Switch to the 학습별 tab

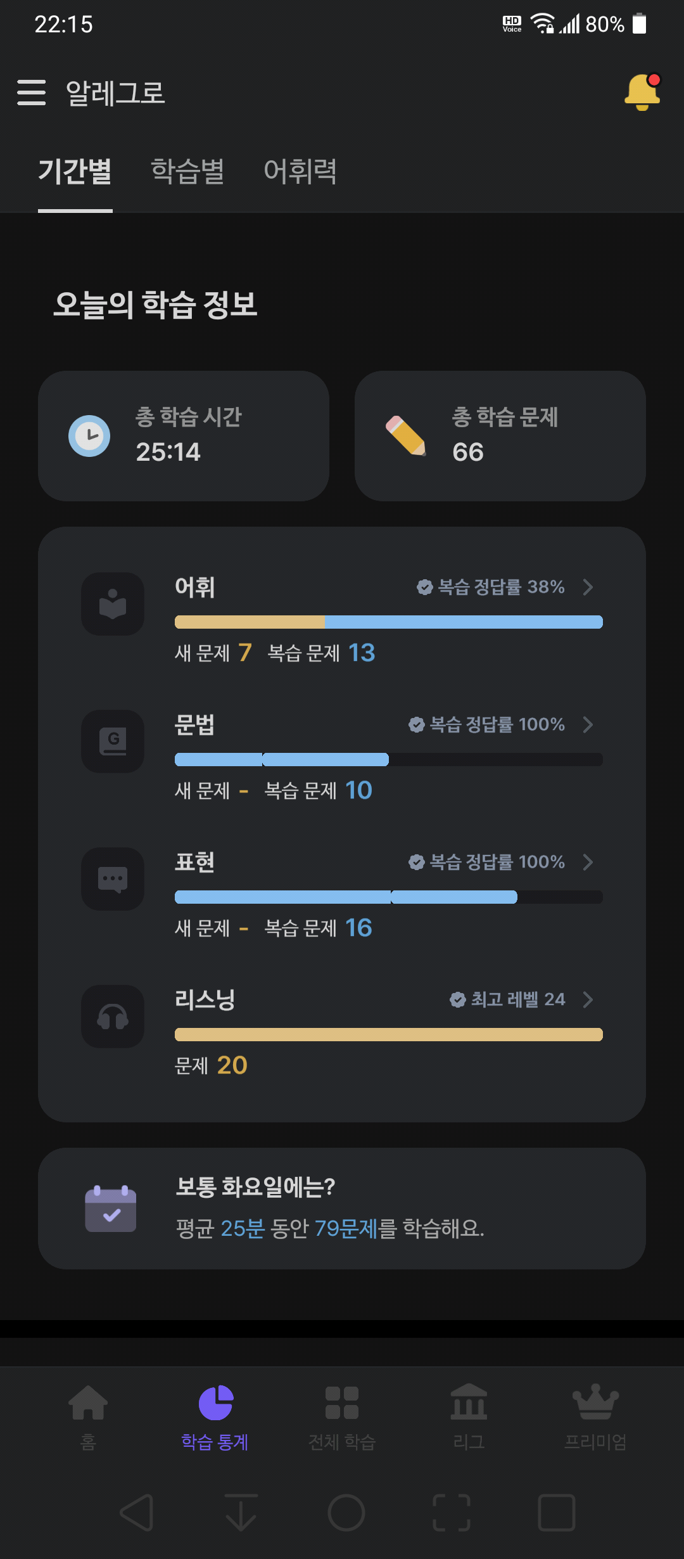pos(187,171)
